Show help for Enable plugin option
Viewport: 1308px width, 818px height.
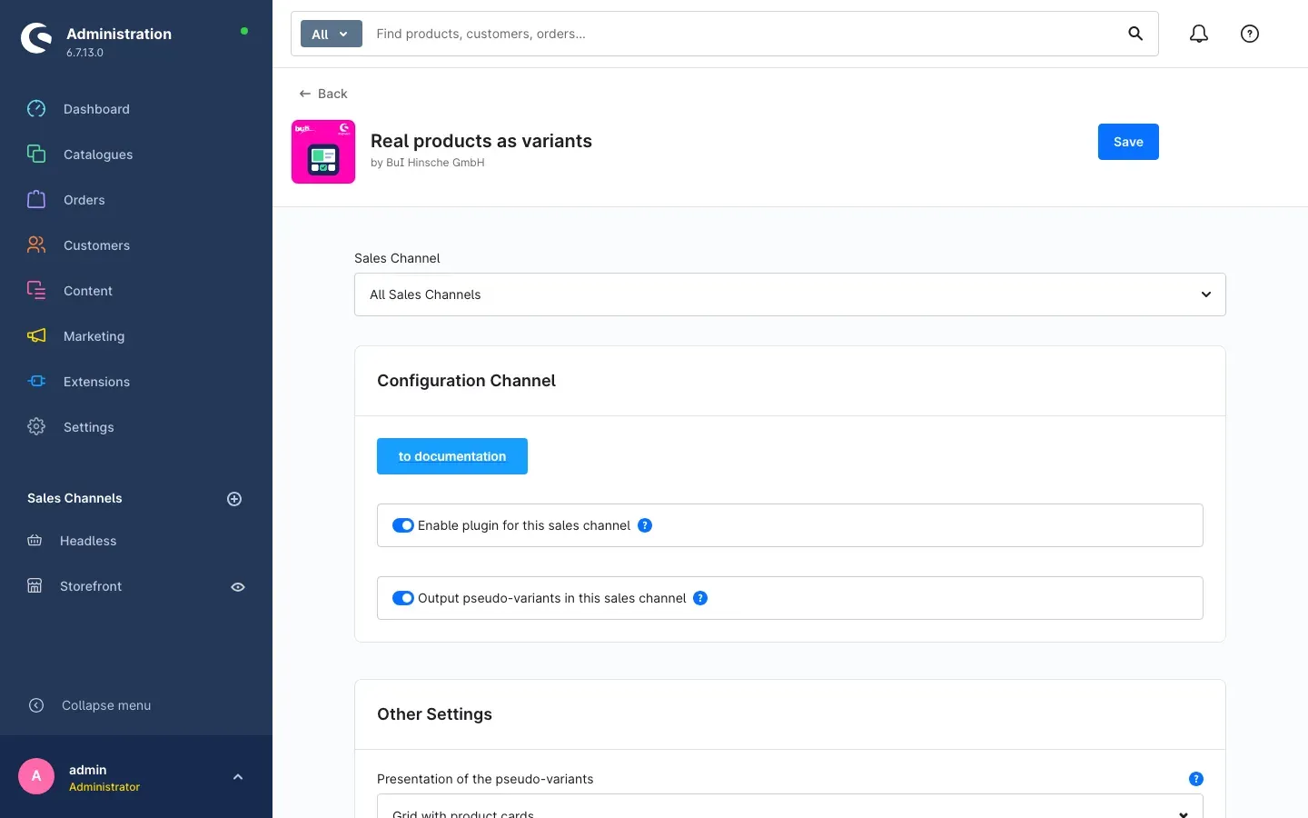645,525
